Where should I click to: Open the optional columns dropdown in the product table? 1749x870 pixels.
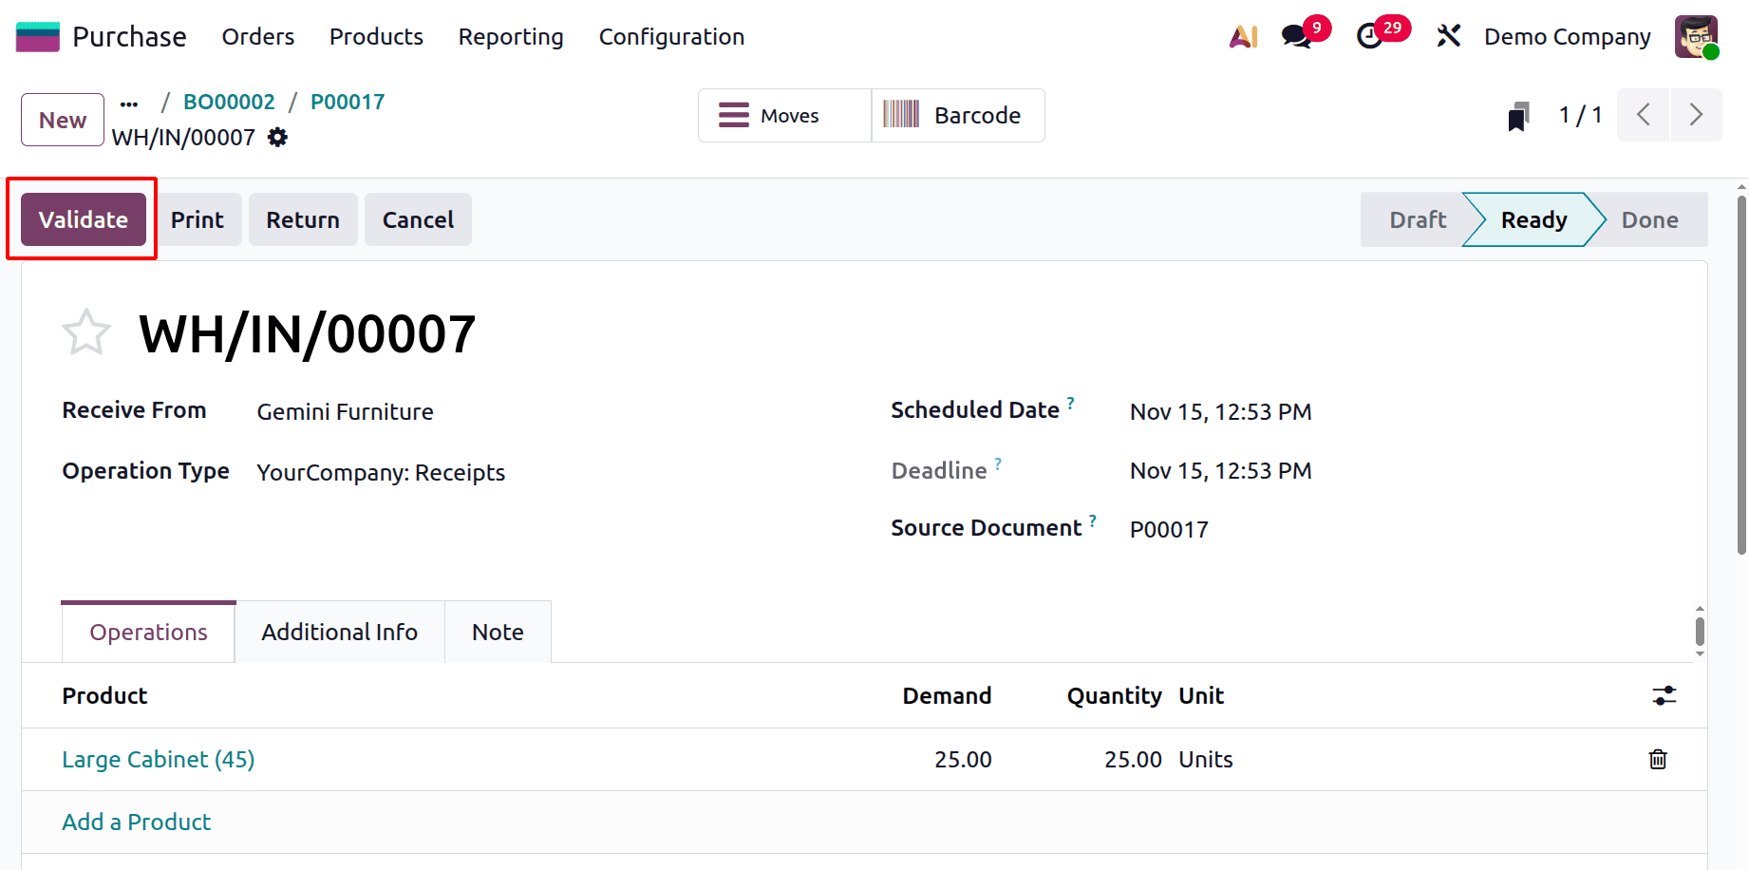coord(1664,695)
